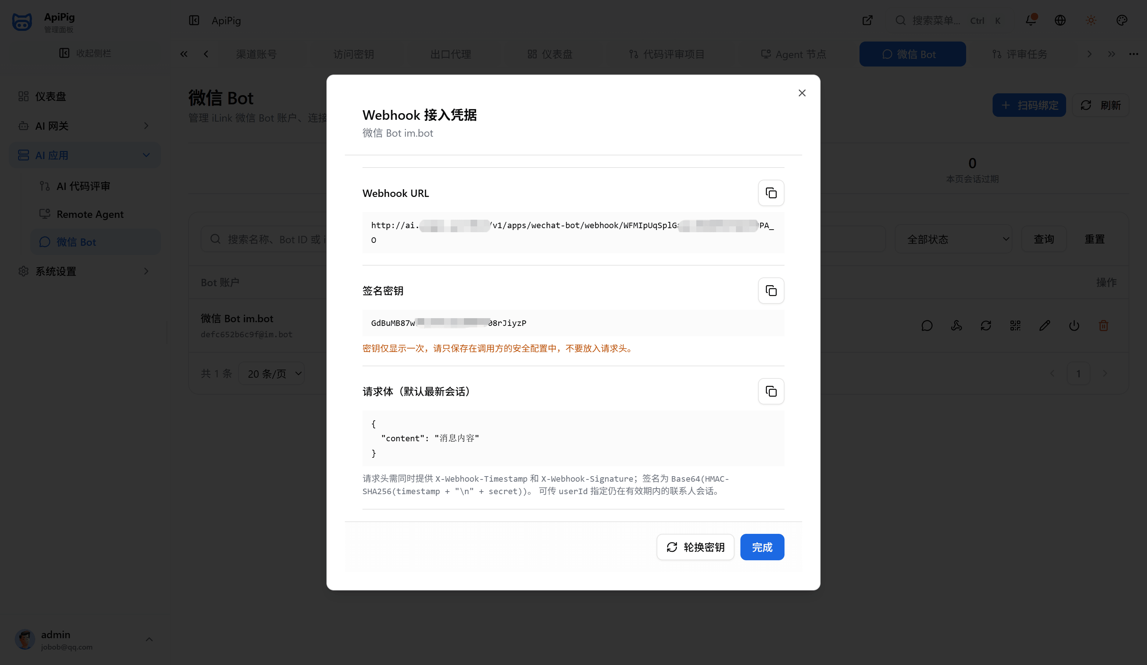This screenshot has height=665, width=1147.
Task: Close the Webhook 接入凭据 dialog
Action: pyautogui.click(x=802, y=93)
